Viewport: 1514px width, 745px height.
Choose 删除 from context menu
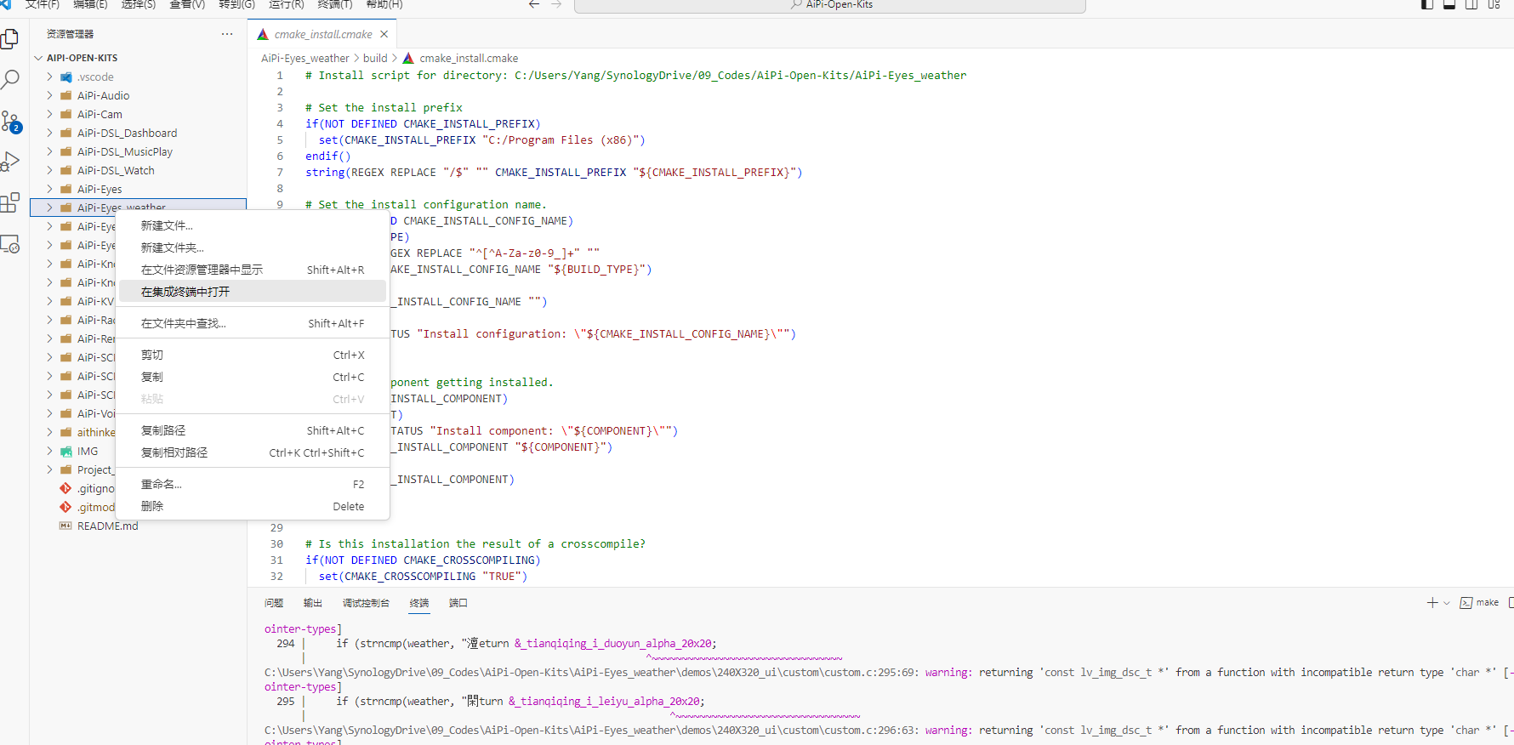(x=253, y=506)
